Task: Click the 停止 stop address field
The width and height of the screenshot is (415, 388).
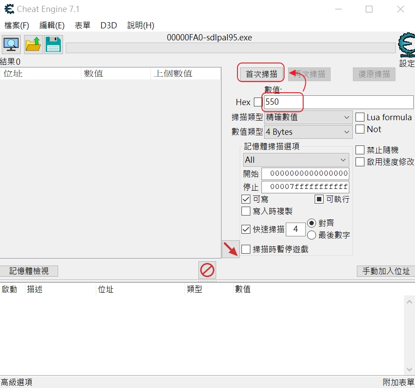Action: click(305, 187)
